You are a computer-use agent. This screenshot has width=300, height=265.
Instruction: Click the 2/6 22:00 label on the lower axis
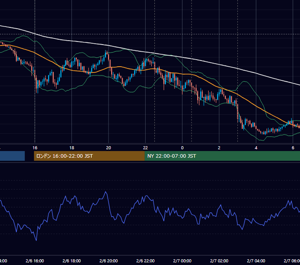click(x=146, y=261)
